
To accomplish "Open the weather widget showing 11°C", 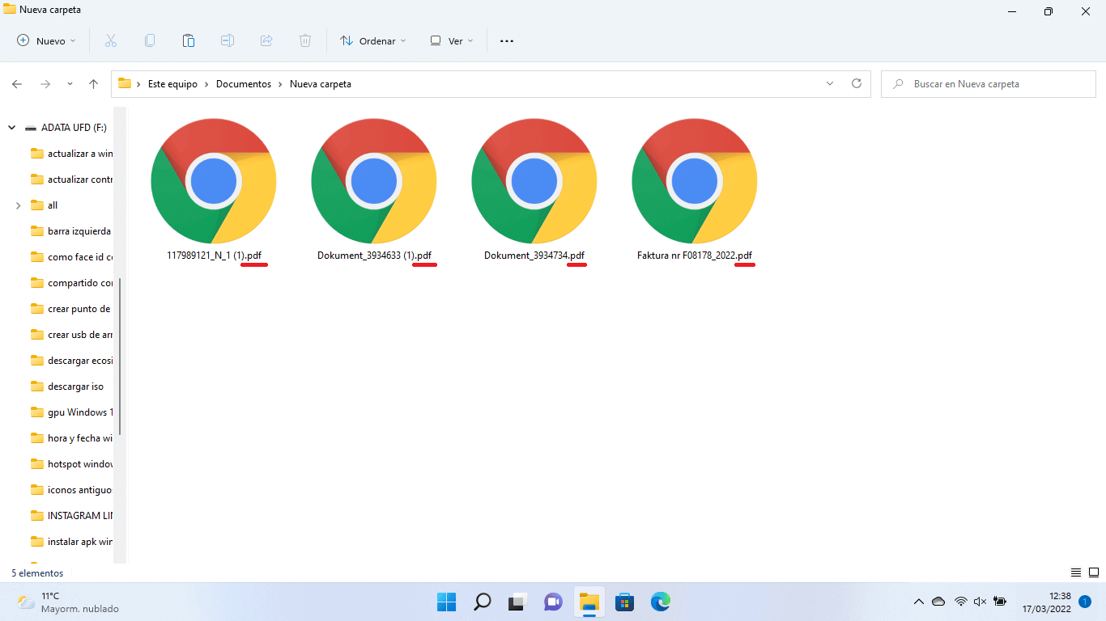I will (66, 602).
